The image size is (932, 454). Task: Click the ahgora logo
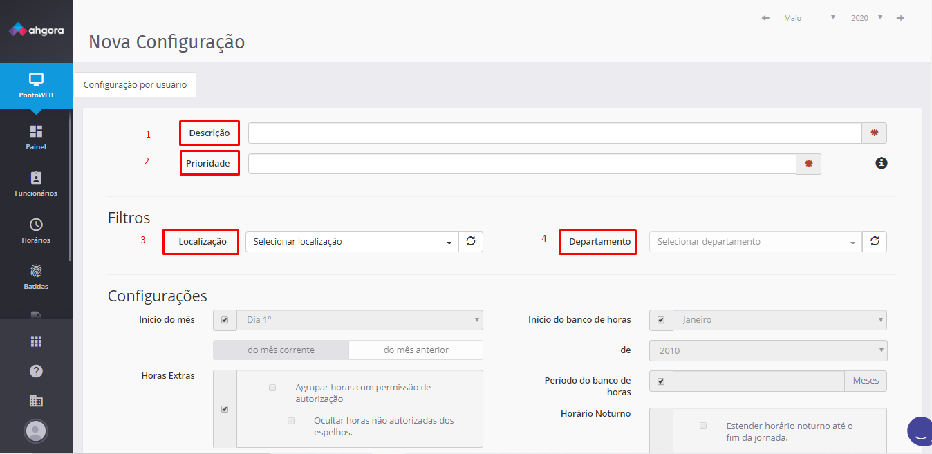[x=36, y=30]
